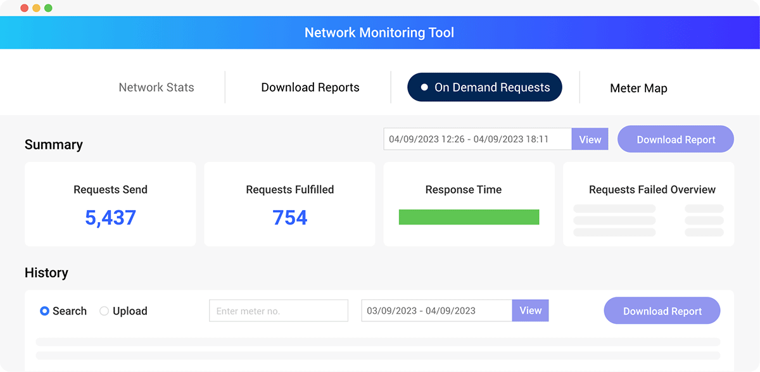Click the Requests Send card
The image size is (760, 372).
(110, 204)
